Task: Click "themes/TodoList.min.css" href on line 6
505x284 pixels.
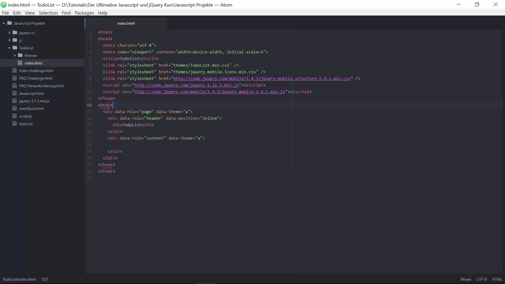Action: point(201,65)
